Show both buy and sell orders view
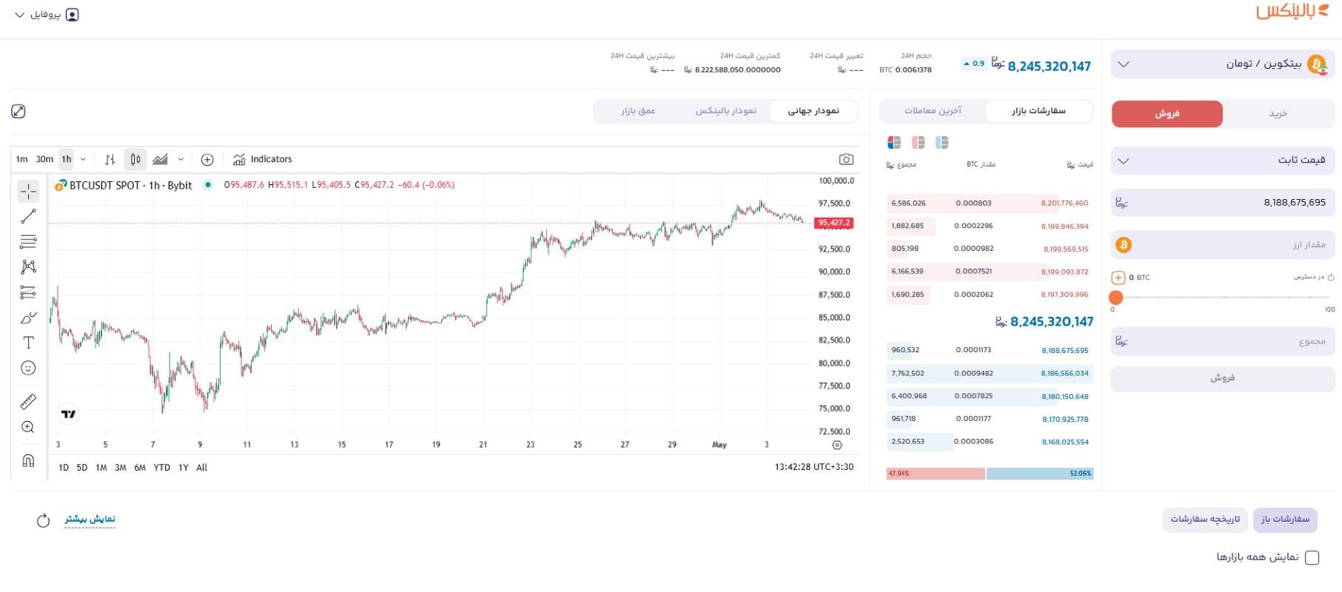The width and height of the screenshot is (1342, 592). tap(894, 142)
